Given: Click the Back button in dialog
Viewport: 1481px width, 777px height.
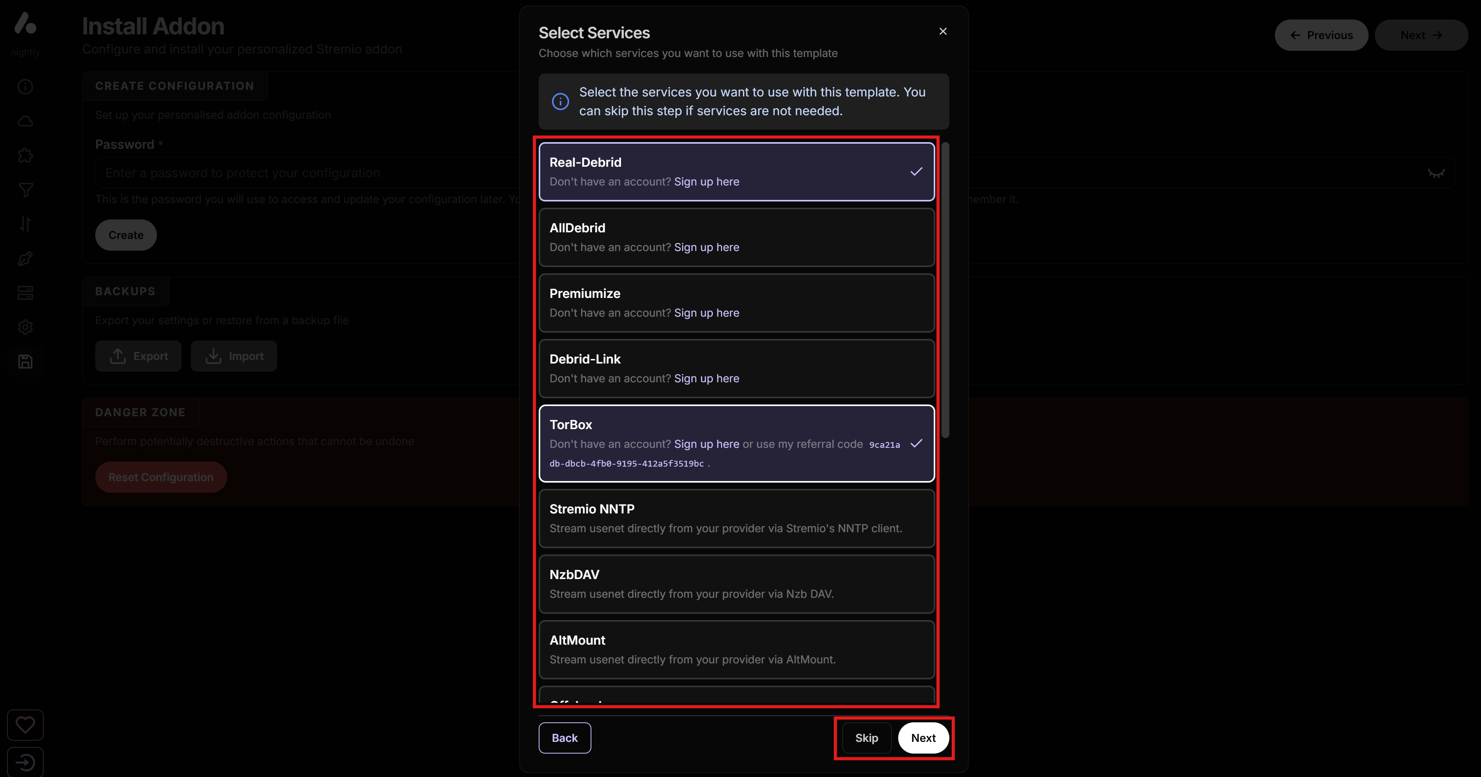Looking at the screenshot, I should click(x=564, y=738).
